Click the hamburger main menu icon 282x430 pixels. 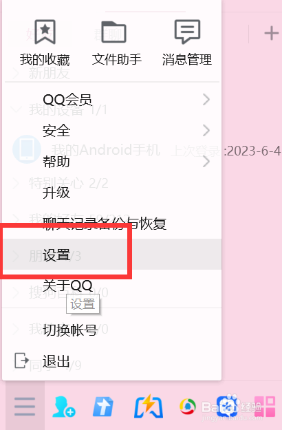click(x=25, y=407)
